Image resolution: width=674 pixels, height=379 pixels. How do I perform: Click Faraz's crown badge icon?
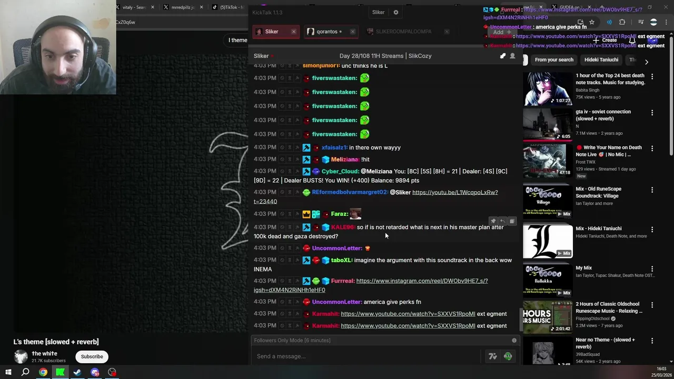point(306,214)
